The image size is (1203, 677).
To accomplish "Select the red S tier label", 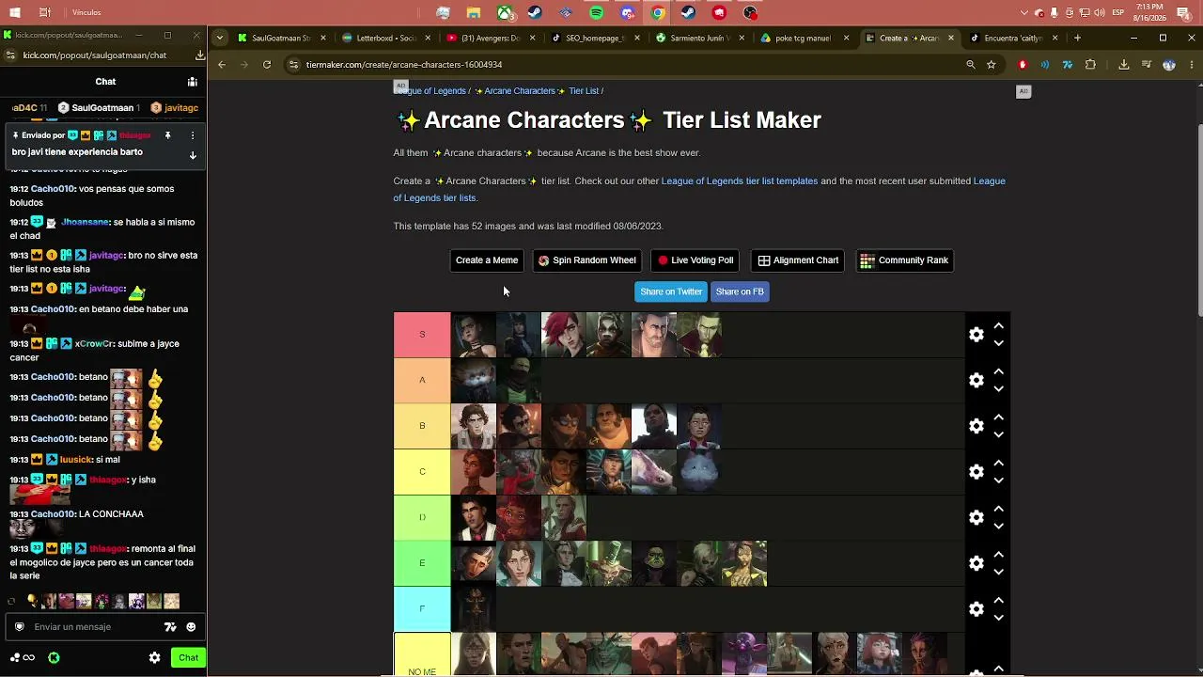I will [422, 335].
